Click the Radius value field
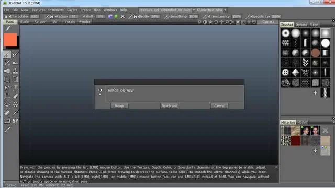The width and height of the screenshot is (335, 188). 73,16
